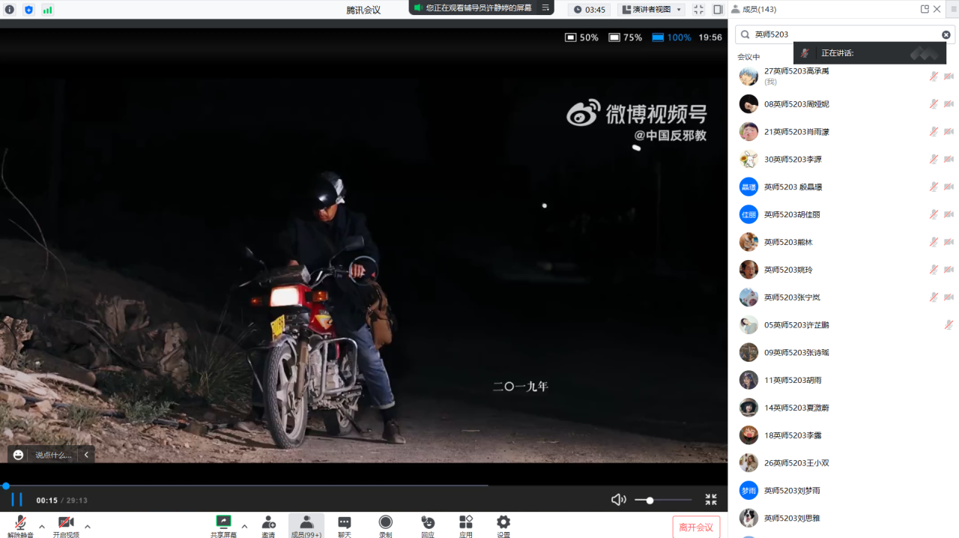959x538 pixels.
Task: Click the Share Screen (共享屏幕) icon
Action: [x=223, y=523]
